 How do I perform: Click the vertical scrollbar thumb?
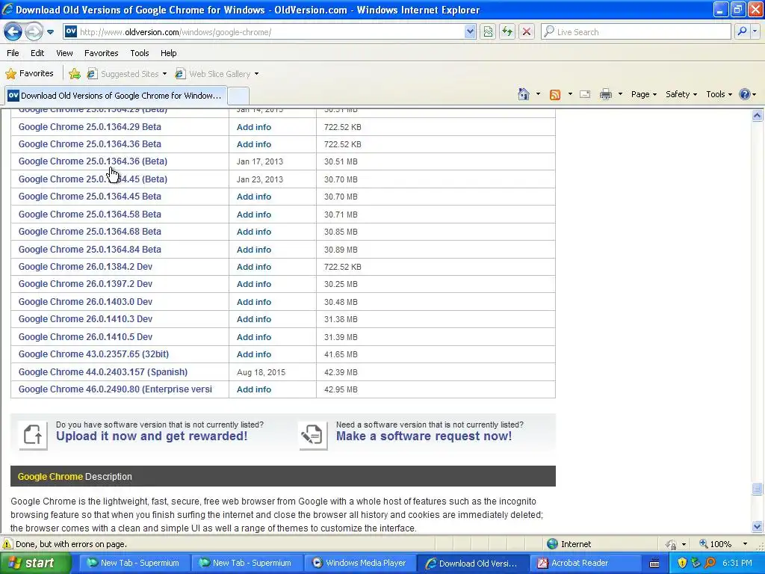pyautogui.click(x=758, y=489)
